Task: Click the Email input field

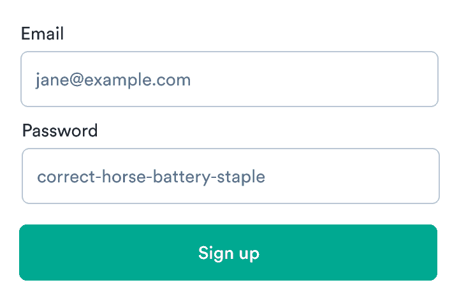Action: (229, 79)
